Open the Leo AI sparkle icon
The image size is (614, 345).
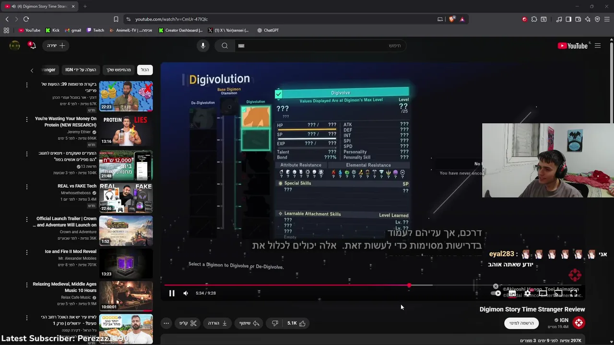588,19
